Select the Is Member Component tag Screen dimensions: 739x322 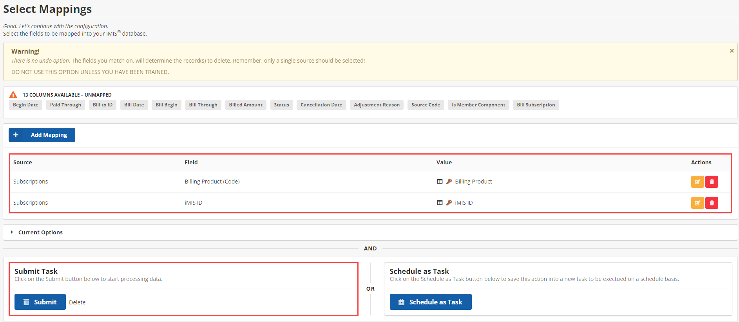pos(478,105)
